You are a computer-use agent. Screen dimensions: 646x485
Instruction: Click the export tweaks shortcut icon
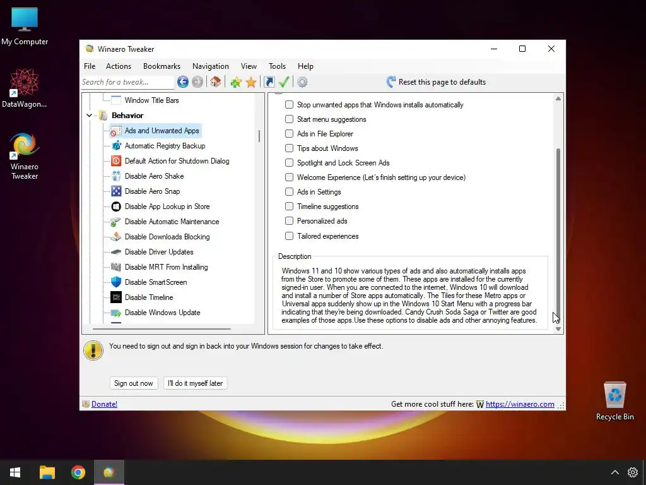point(269,82)
